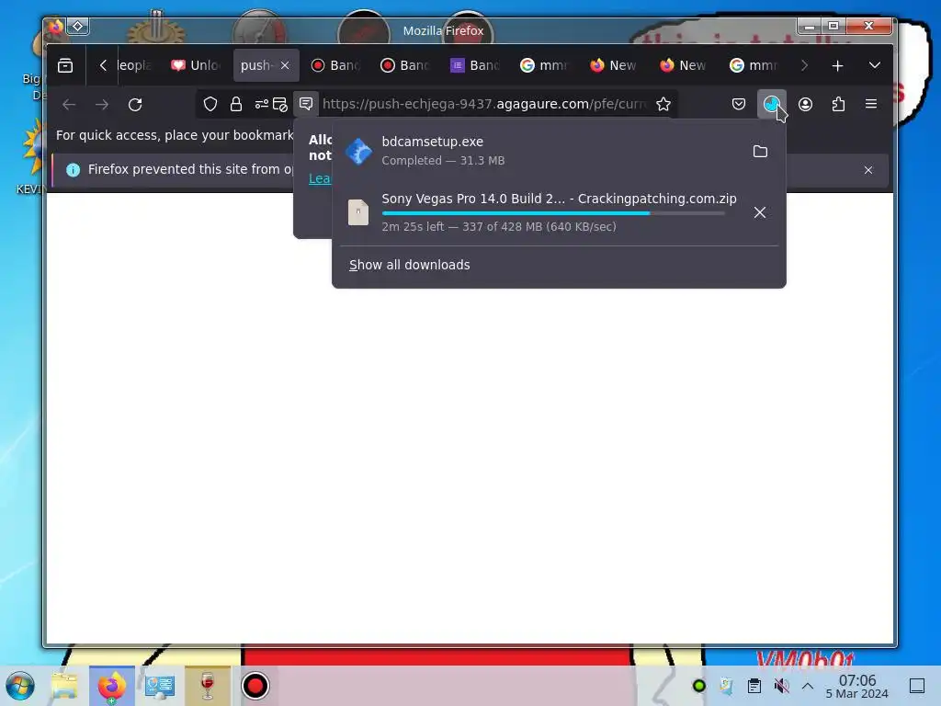Image resolution: width=941 pixels, height=706 pixels.
Task: Expand the list all tabs dropdown
Action: click(x=875, y=65)
